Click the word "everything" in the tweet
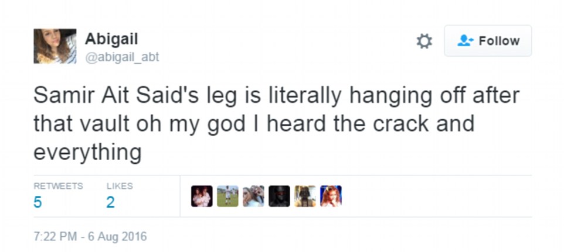This screenshot has height=252, width=564. coord(87,152)
